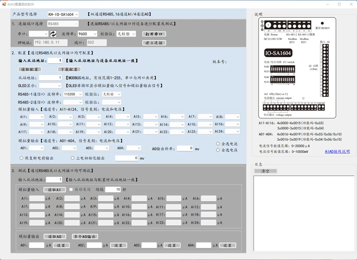The width and height of the screenshot is (357, 260).
Task: Click the AIAO app icon in title bar
Action: pyautogui.click(x=4, y=4)
